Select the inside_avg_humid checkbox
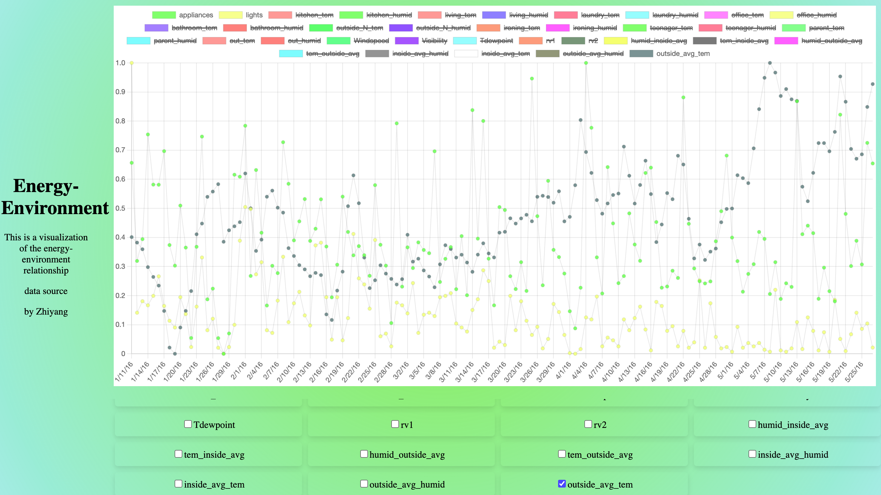Viewport: 881px width, 495px height. point(752,454)
